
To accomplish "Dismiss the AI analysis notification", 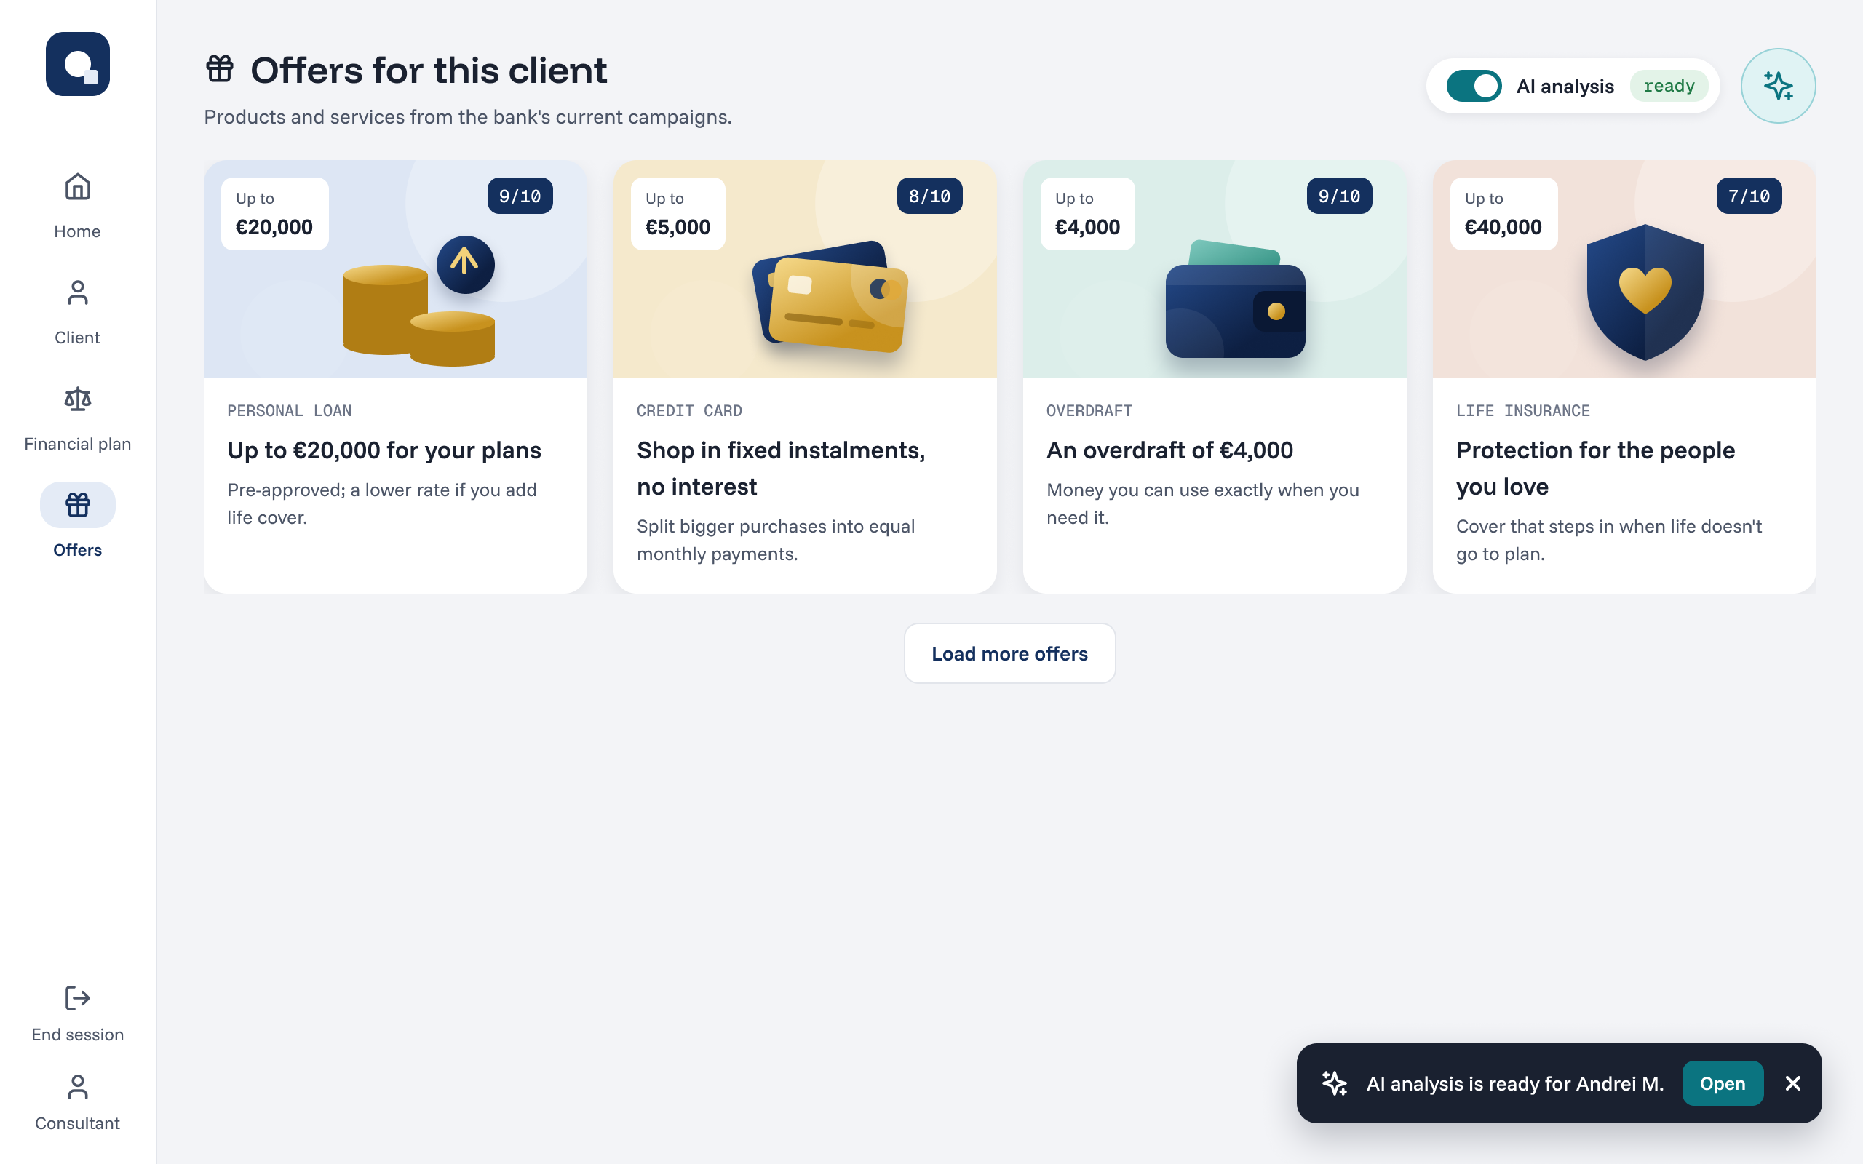I will pyautogui.click(x=1793, y=1083).
